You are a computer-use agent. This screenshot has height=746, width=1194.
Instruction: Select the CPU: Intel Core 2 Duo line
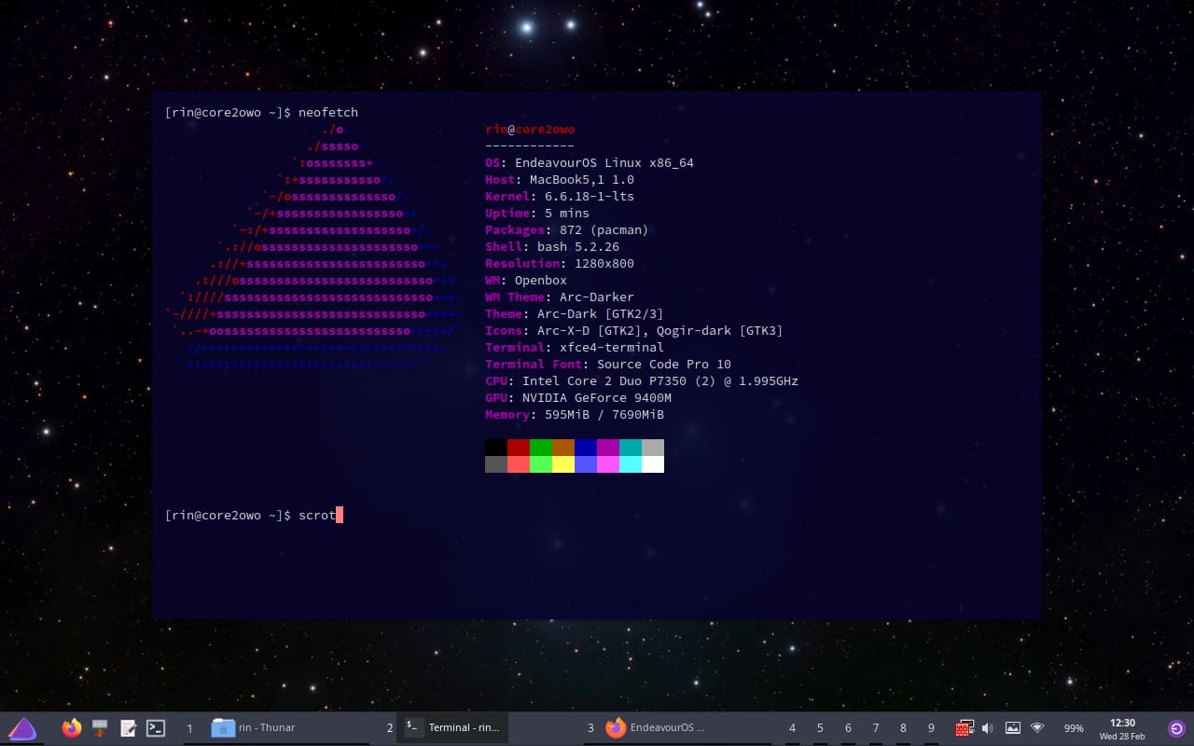click(x=642, y=380)
